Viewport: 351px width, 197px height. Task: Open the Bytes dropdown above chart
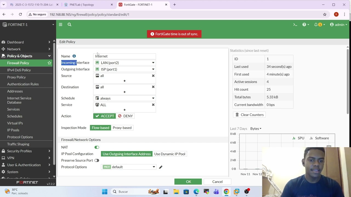[256, 129]
